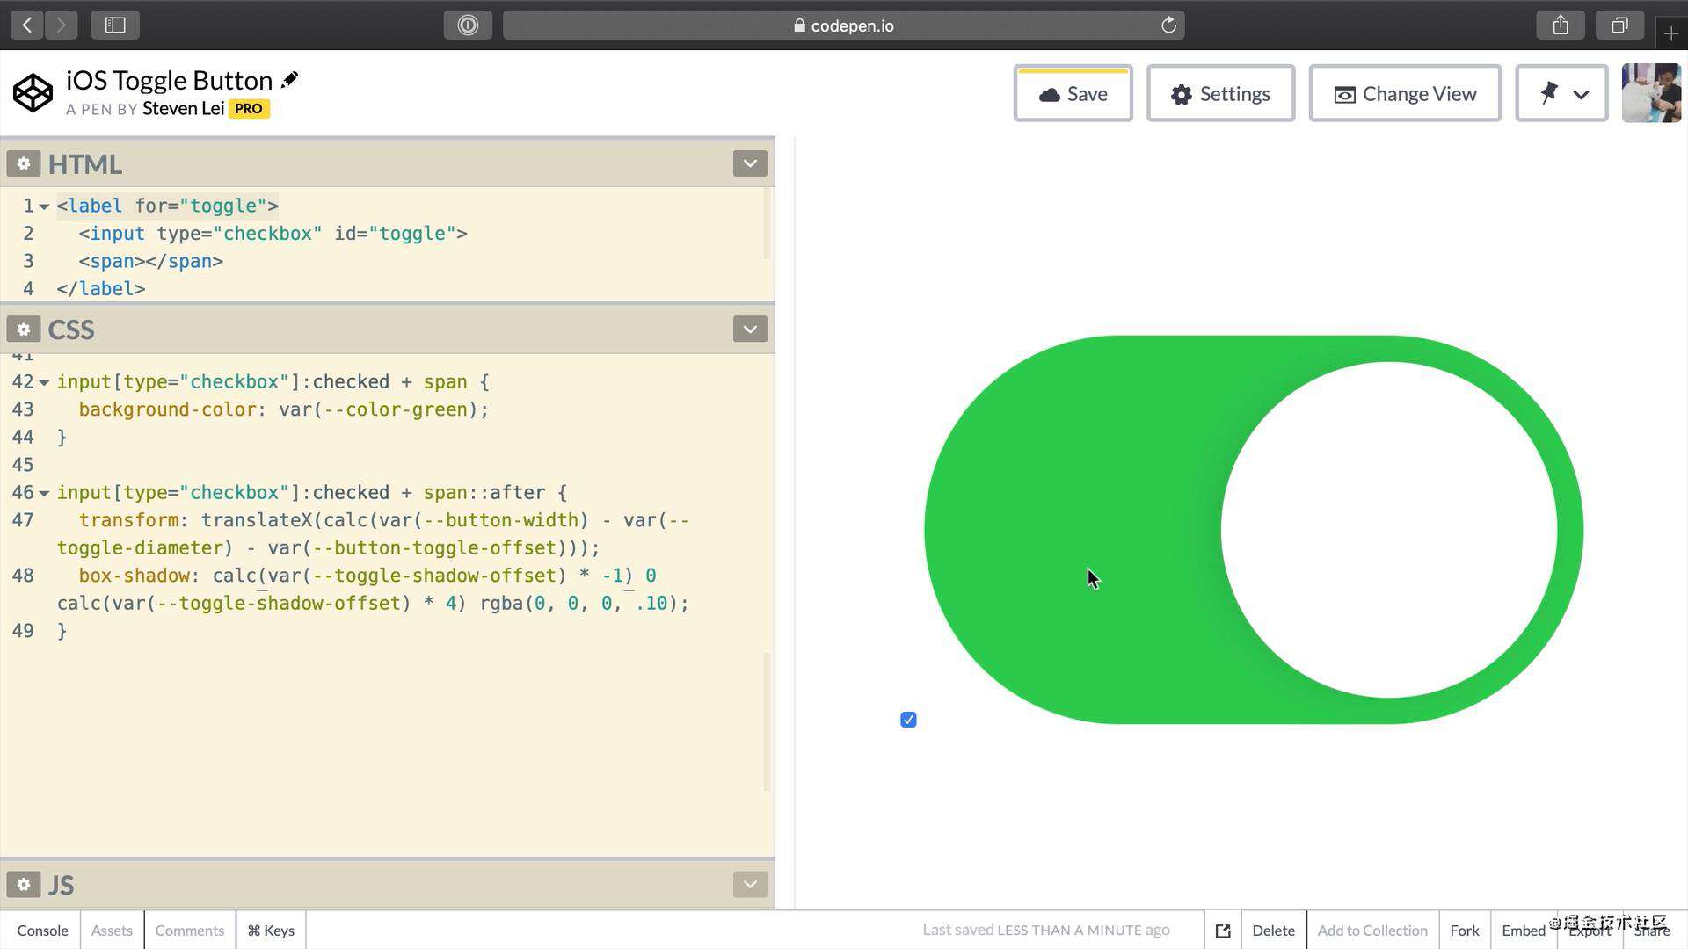Click the box-shadow property on line 48
Viewport: 1688px width, 949px height.
tap(134, 576)
